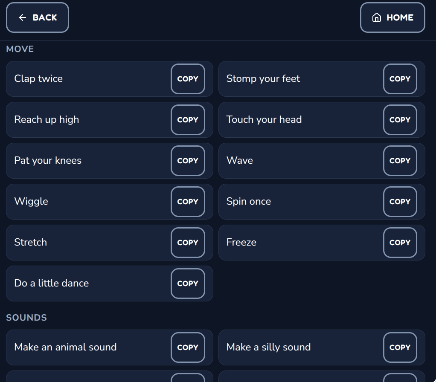Copy the 'Clap twice' prompt
Image resolution: width=436 pixels, height=382 pixels.
pyautogui.click(x=188, y=79)
